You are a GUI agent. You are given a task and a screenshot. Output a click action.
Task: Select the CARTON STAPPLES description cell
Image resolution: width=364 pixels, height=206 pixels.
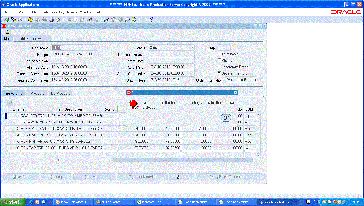tap(79, 141)
